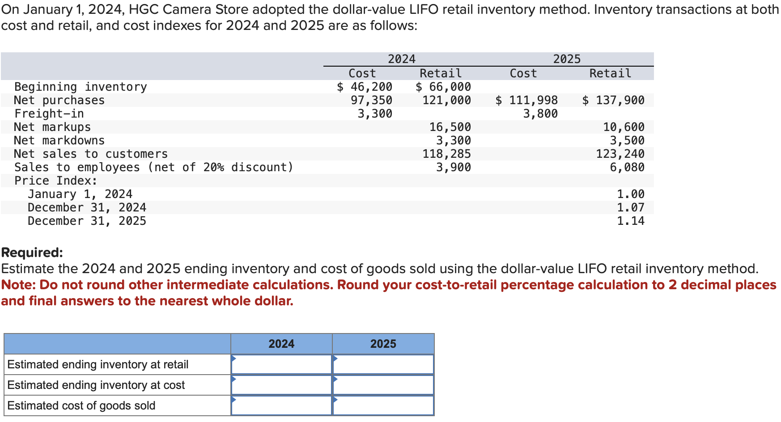This screenshot has width=781, height=422.
Task: Click the 2024 net purchases retail 121,000
Action: click(x=447, y=100)
